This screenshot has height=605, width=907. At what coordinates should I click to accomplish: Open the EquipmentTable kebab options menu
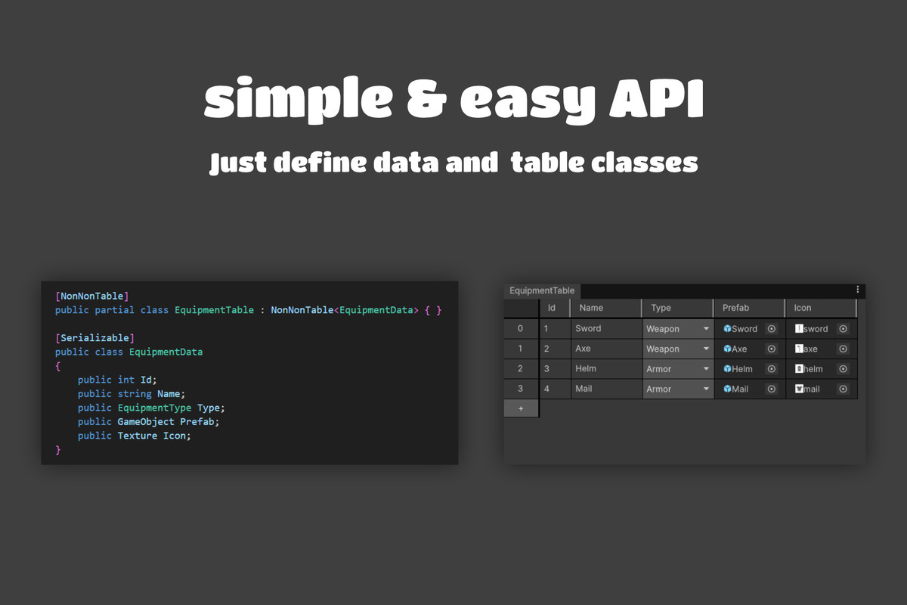click(x=857, y=290)
